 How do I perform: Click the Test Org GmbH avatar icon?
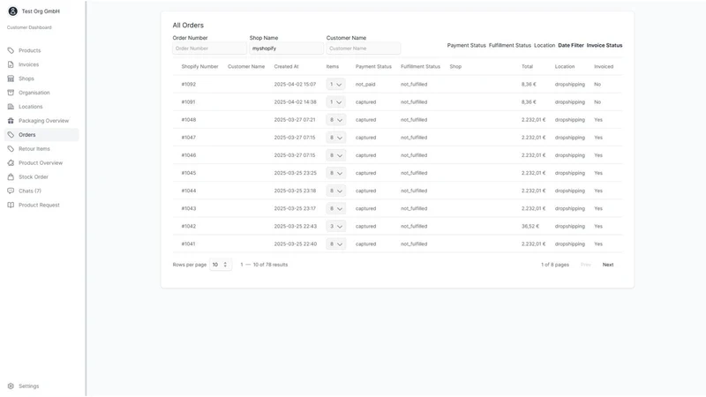(12, 11)
